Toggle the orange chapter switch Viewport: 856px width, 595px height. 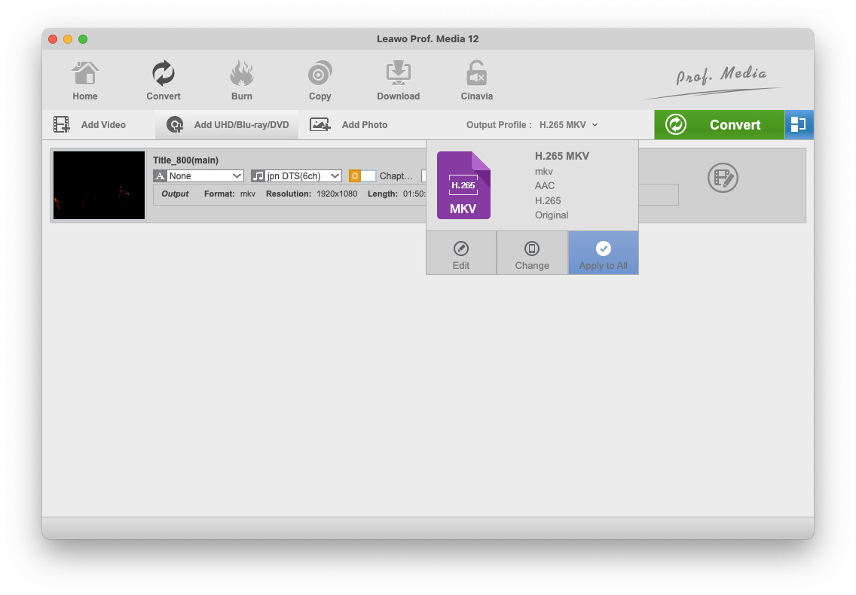(x=362, y=176)
